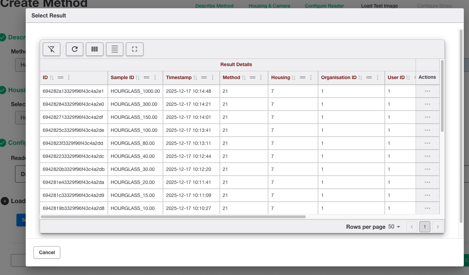The image size is (469, 275).
Task: Select Sample ID HOURGLASS_80.00 cell
Action: click(x=135, y=143)
